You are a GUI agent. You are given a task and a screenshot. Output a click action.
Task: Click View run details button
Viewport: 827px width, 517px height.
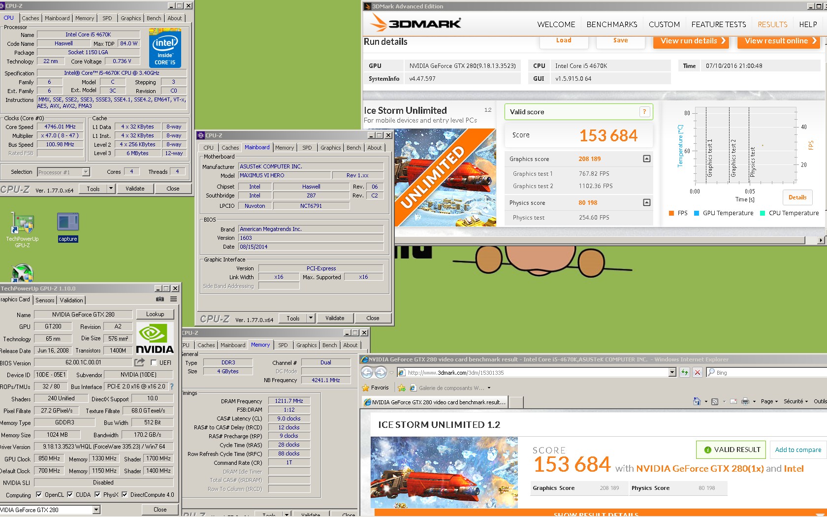point(691,41)
